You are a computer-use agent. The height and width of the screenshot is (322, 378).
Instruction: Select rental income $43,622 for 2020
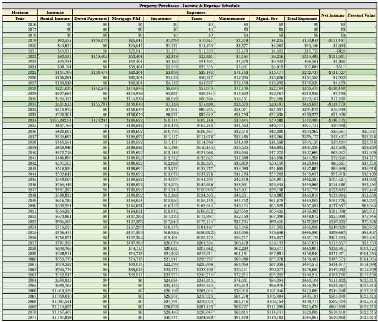(x=55, y=46)
